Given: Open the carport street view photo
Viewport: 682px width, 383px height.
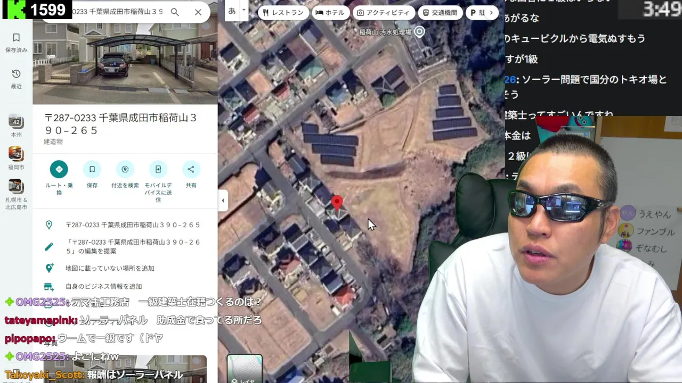Looking at the screenshot, I should [x=125, y=64].
